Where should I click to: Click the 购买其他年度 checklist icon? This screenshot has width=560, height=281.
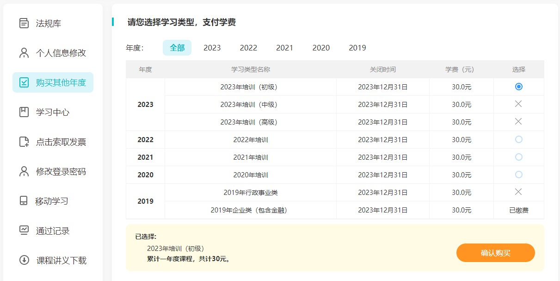click(24, 82)
